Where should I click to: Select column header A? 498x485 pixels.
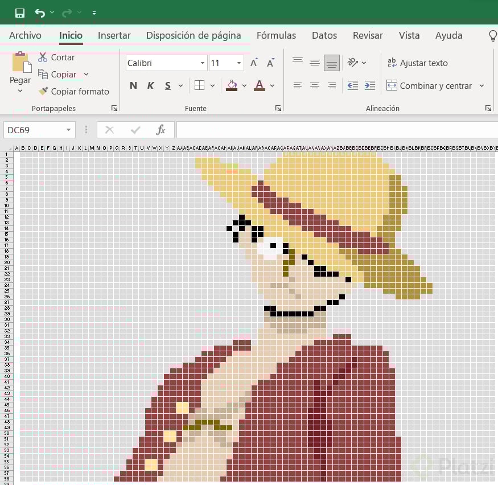pos(17,148)
